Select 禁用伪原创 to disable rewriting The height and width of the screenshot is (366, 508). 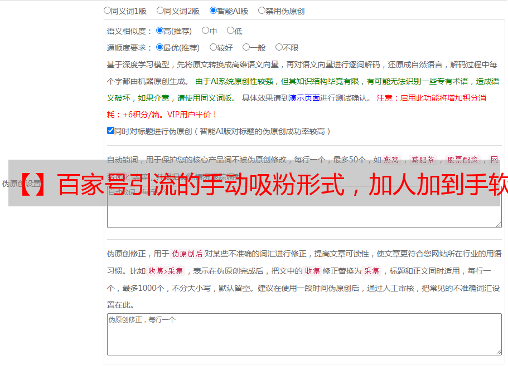262,11
